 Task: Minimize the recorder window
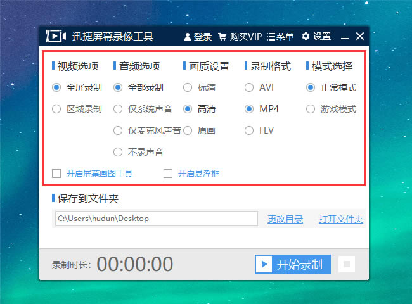345,37
